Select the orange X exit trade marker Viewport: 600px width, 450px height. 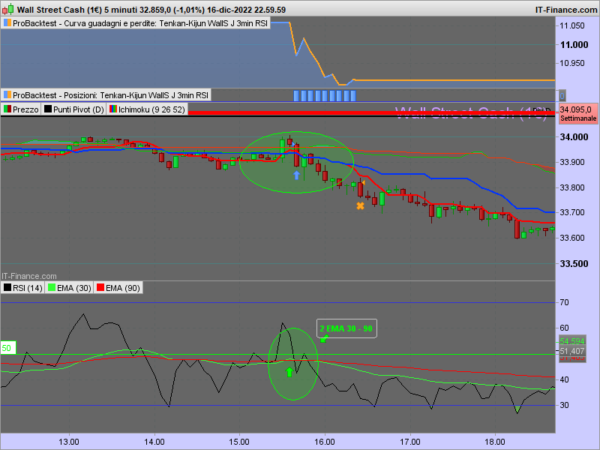(360, 205)
